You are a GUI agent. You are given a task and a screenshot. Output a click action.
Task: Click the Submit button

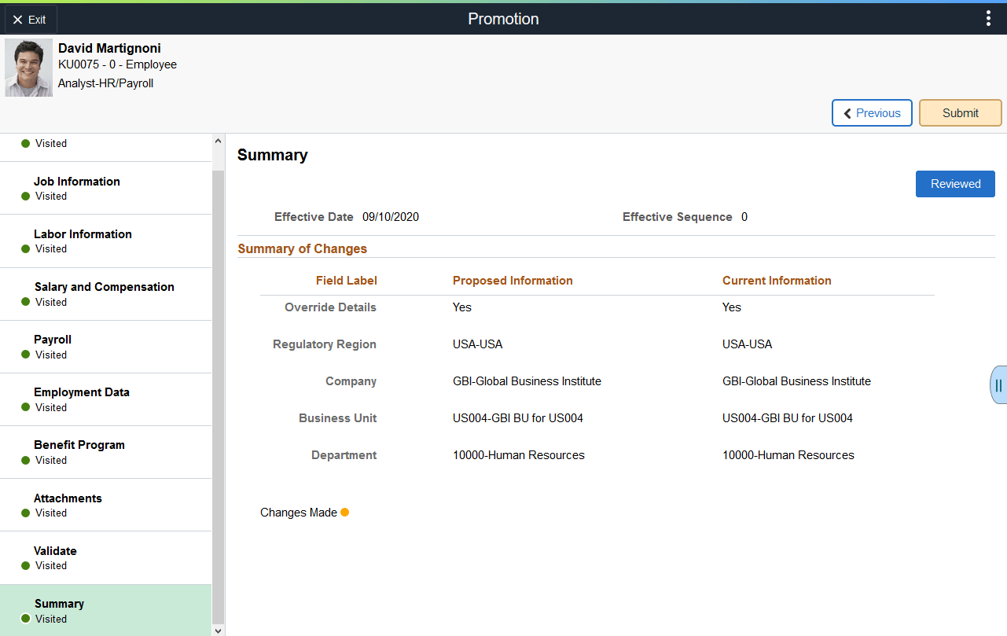click(x=960, y=112)
